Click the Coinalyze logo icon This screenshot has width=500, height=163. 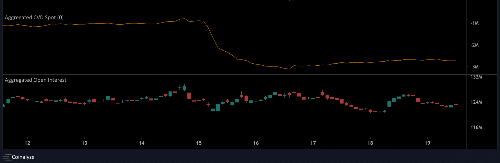(7, 157)
